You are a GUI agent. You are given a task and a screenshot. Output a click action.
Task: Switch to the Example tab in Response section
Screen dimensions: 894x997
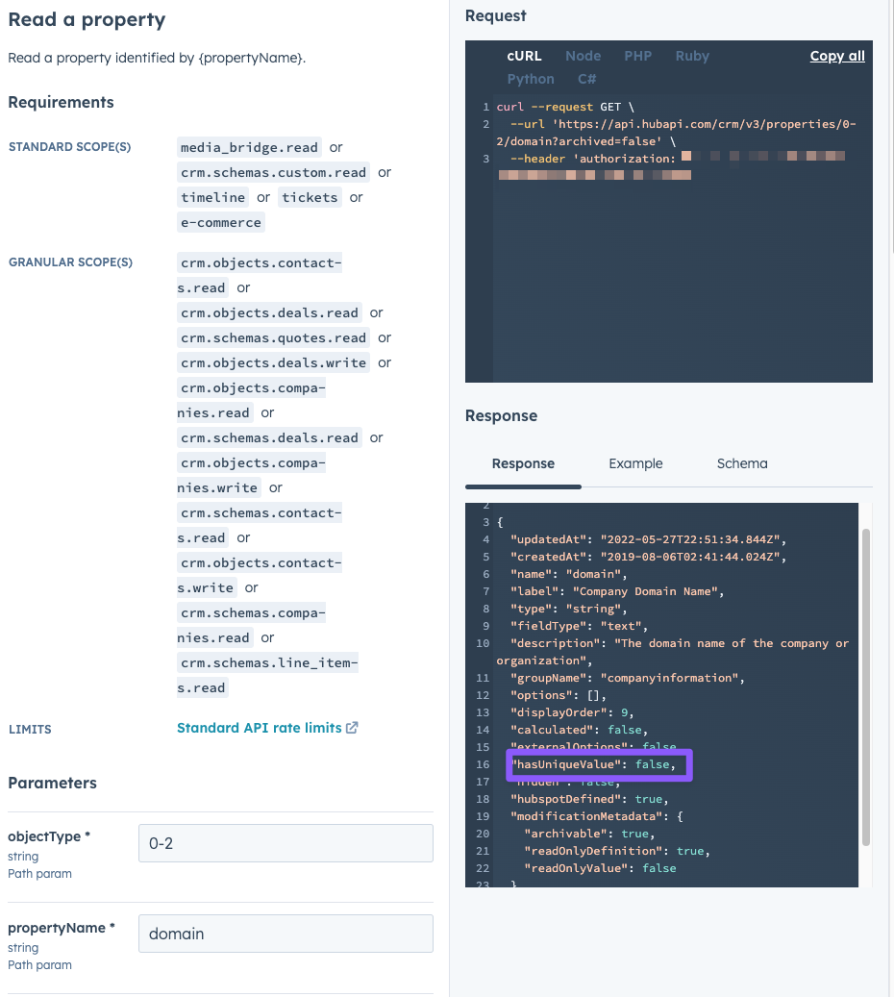pos(634,463)
